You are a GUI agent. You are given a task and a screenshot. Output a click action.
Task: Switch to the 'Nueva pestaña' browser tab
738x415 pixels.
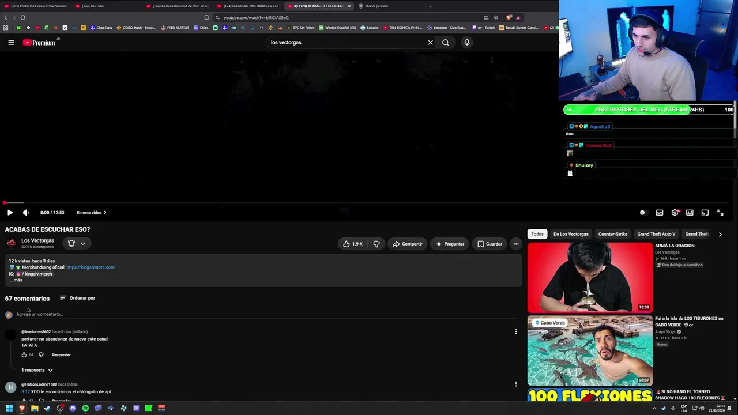[390, 6]
